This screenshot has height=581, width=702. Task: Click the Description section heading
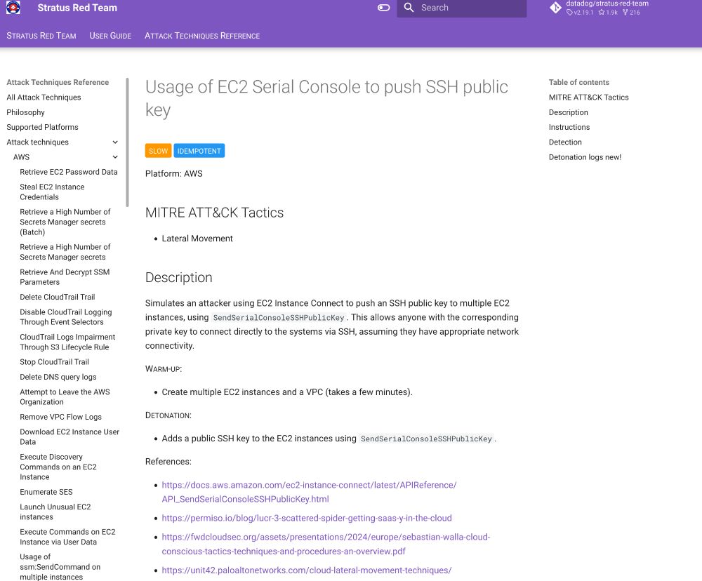(x=178, y=278)
